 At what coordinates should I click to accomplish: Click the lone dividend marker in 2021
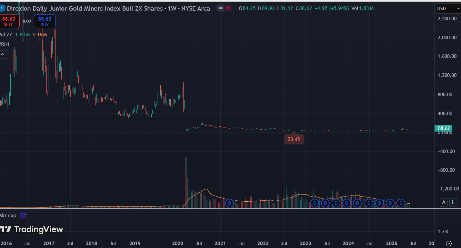pyautogui.click(x=229, y=203)
